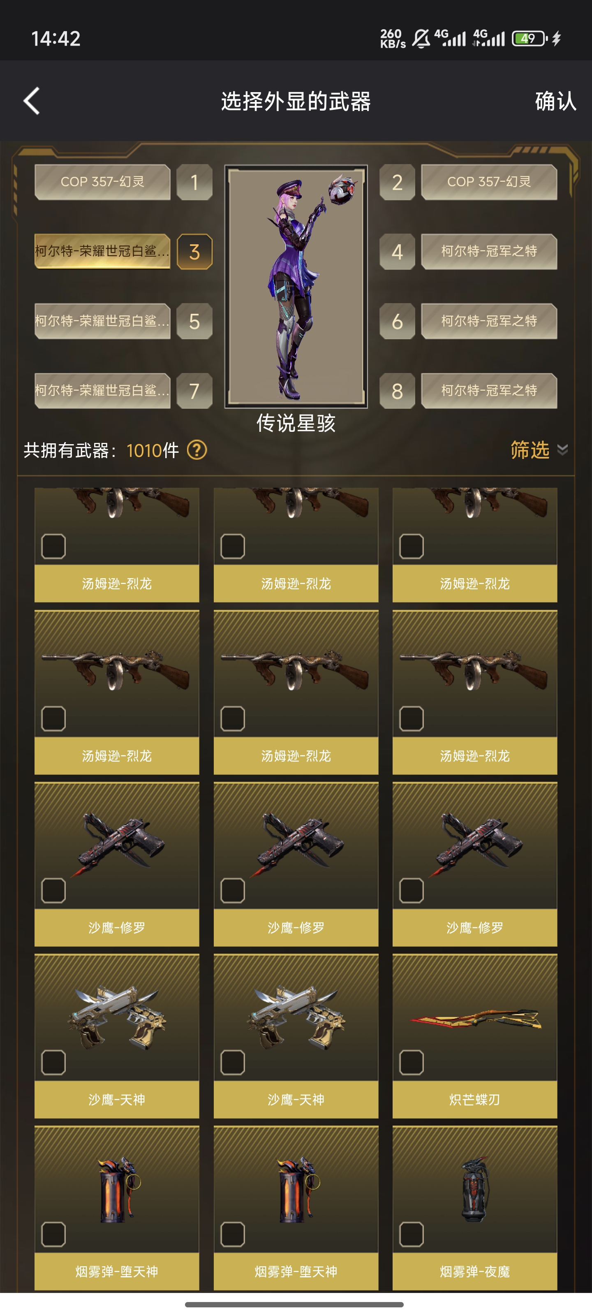Confirm selection with 确认 button
Image resolution: width=592 pixels, height=1316 pixels.
(x=556, y=101)
